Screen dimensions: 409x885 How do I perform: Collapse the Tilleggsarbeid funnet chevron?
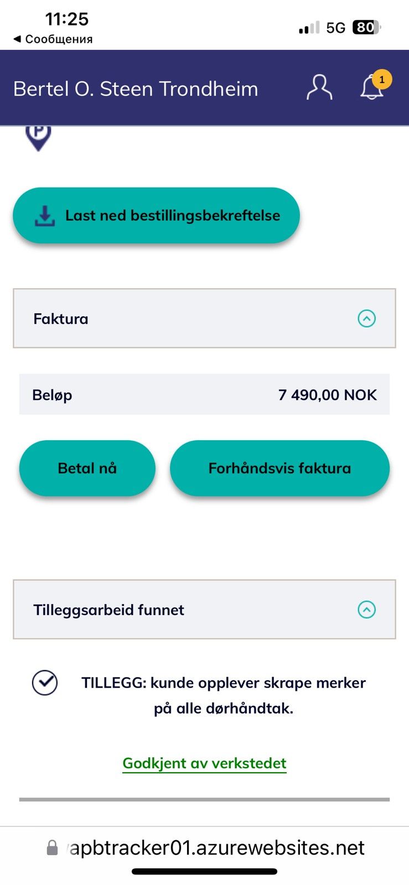coord(367,610)
